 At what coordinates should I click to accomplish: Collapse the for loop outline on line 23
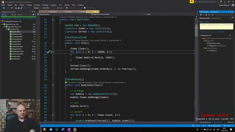pyautogui.click(x=53, y=52)
